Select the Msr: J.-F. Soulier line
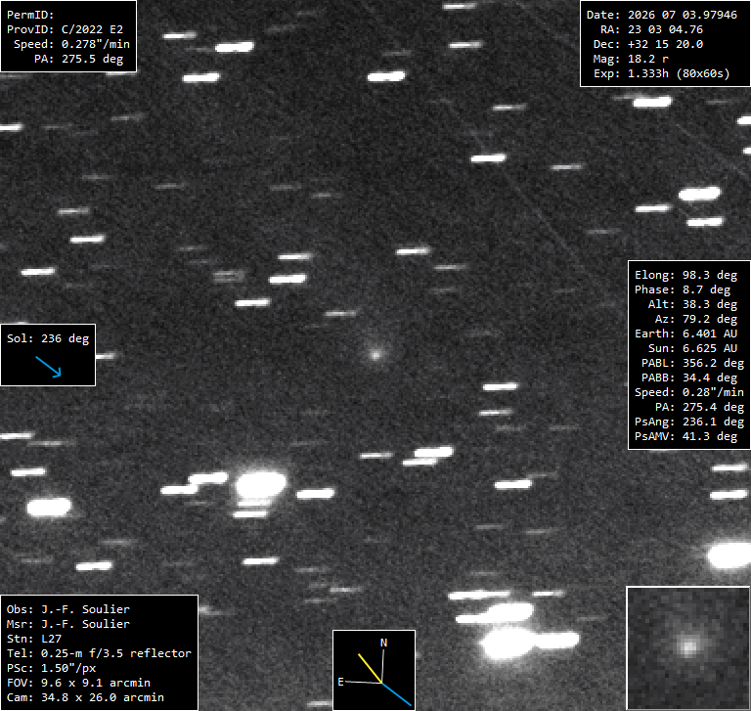The height and width of the screenshot is (711, 751). pyautogui.click(x=68, y=624)
